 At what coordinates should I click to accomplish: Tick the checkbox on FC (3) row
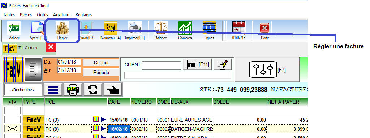13,120
